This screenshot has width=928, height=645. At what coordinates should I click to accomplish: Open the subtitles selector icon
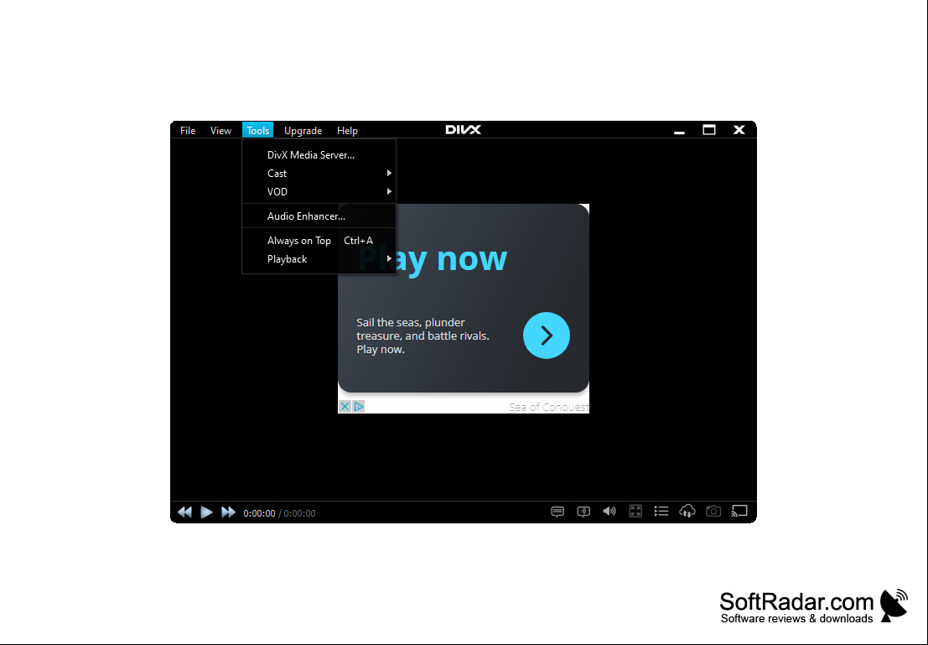tap(557, 512)
